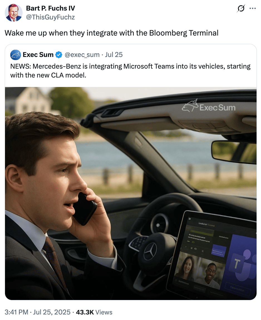261x320 pixels.
Task: Open Bart P. Fuchs IV profile picture
Action: click(13, 13)
